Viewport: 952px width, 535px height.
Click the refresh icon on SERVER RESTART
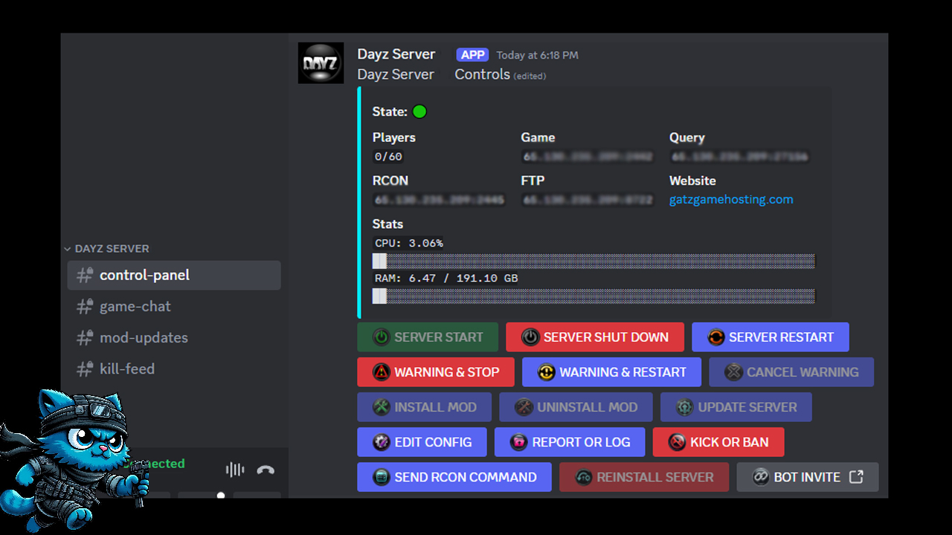click(715, 337)
